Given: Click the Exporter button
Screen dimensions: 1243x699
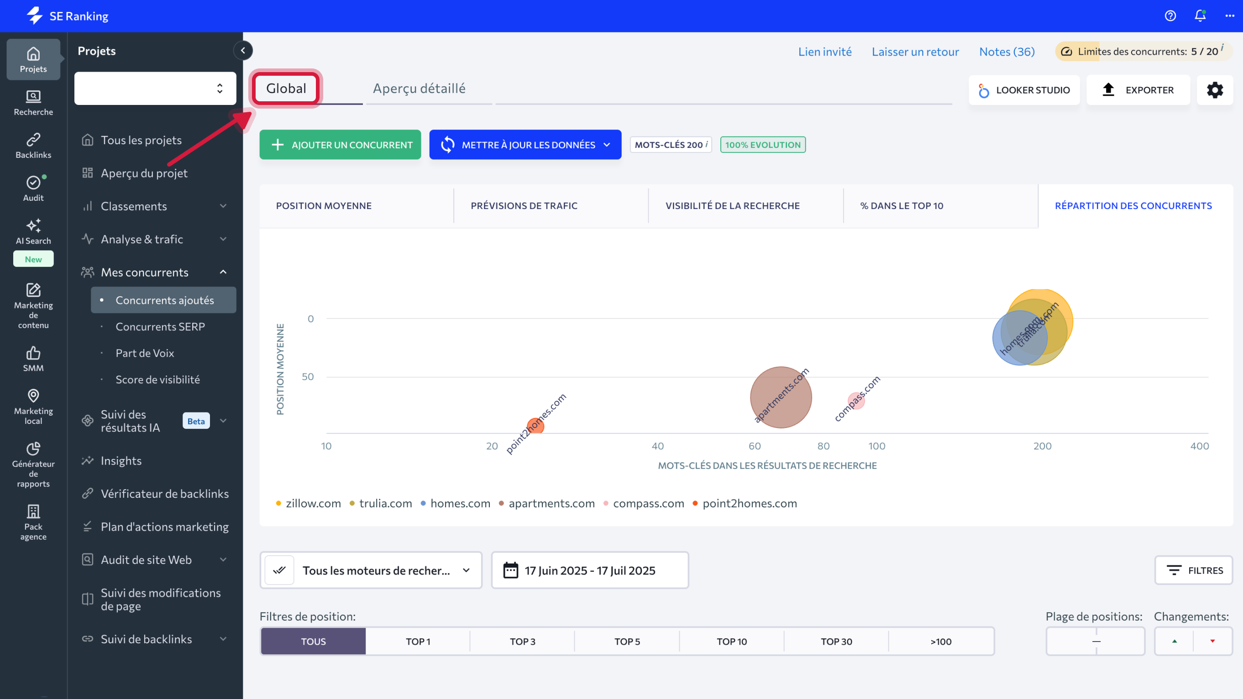Looking at the screenshot, I should click(x=1138, y=90).
